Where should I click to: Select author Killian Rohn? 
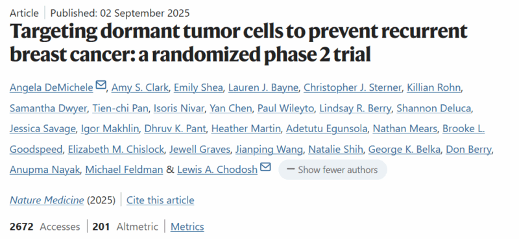pos(433,88)
